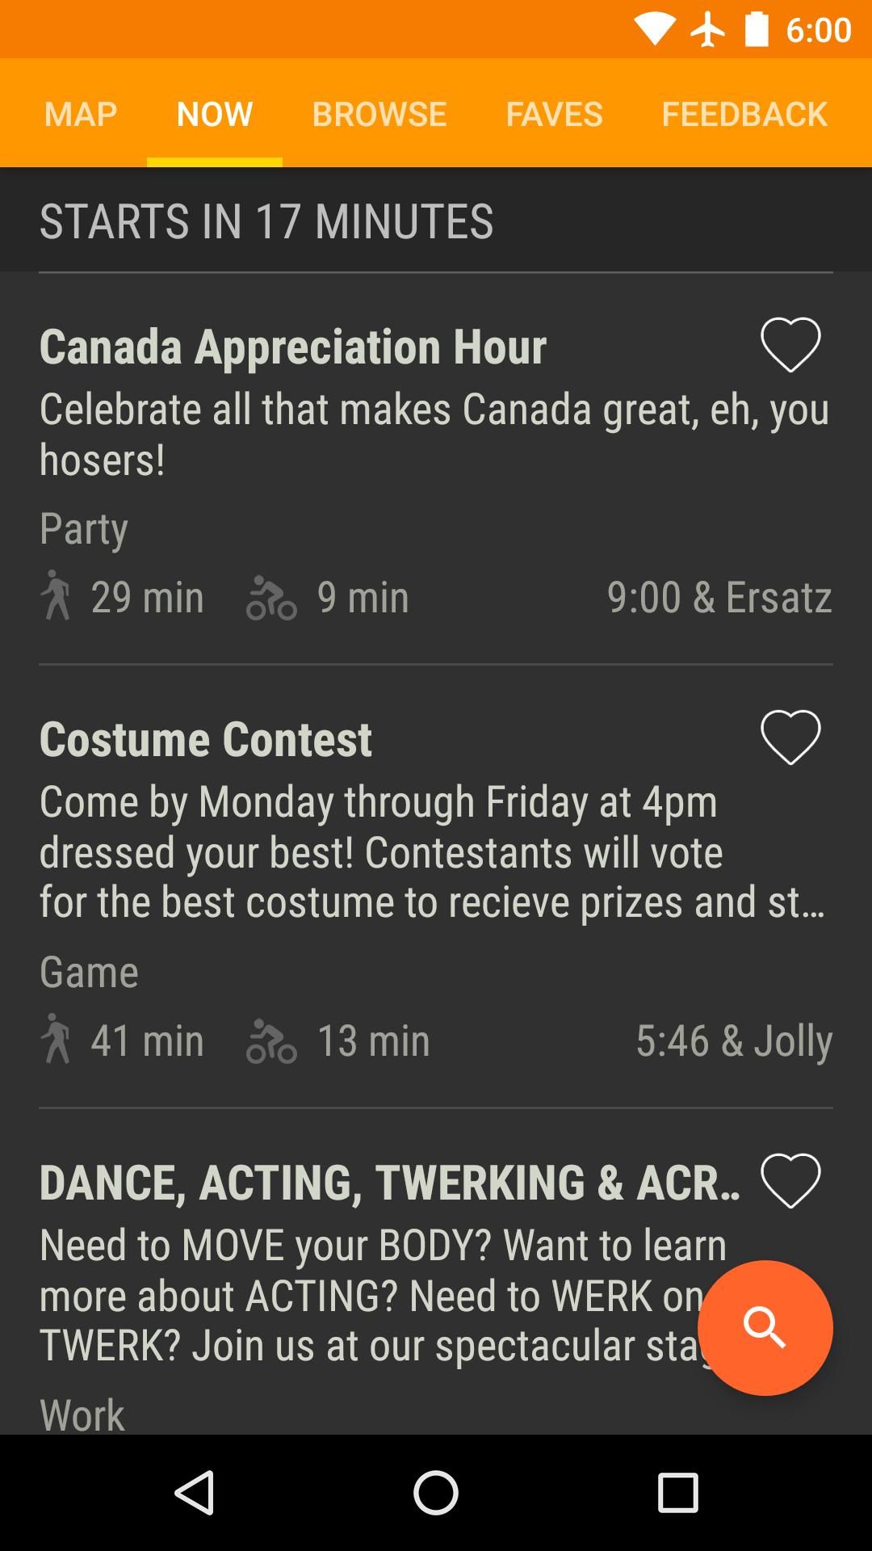This screenshot has height=1551, width=872.
Task: Favorite the DANCE, ACTING, TWERKING event
Action: point(790,1181)
